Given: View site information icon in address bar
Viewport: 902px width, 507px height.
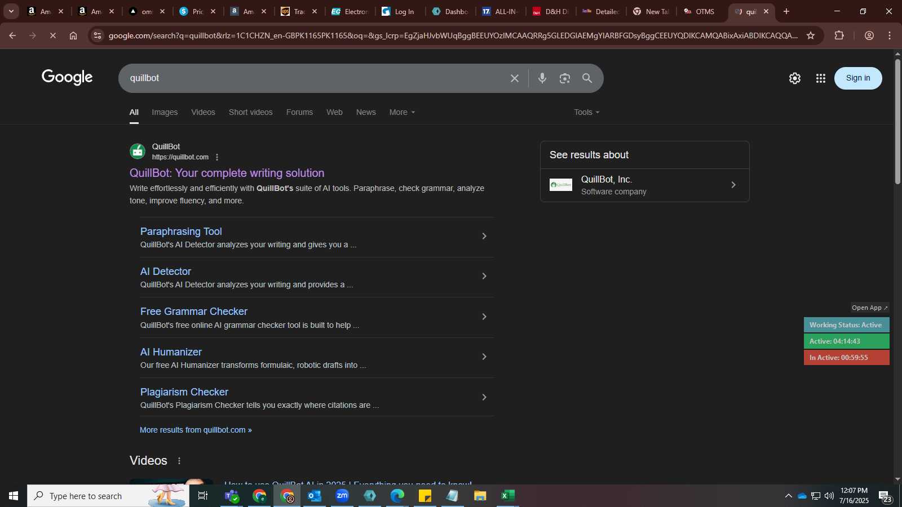Looking at the screenshot, I should [x=98, y=35].
